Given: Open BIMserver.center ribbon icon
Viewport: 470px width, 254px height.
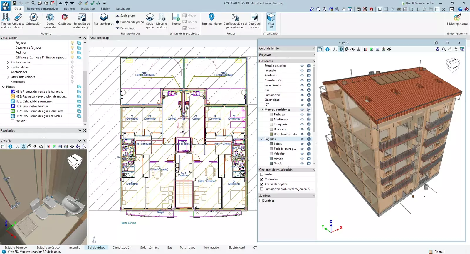Looking at the screenshot, I should 457,18.
